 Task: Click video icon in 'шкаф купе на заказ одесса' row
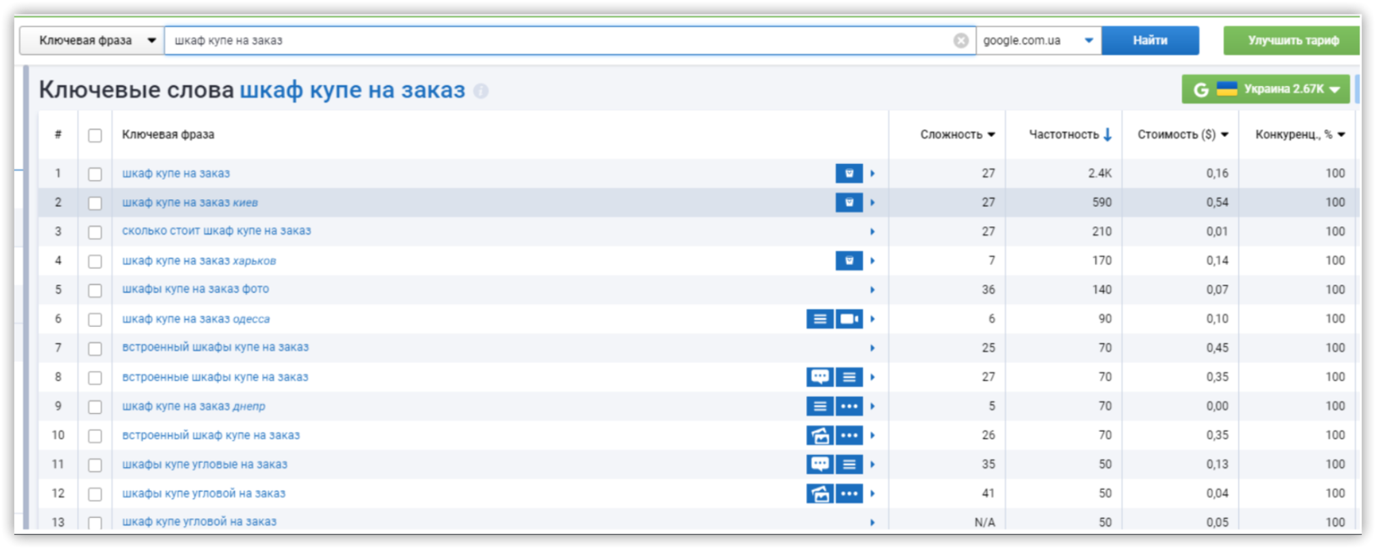849,319
